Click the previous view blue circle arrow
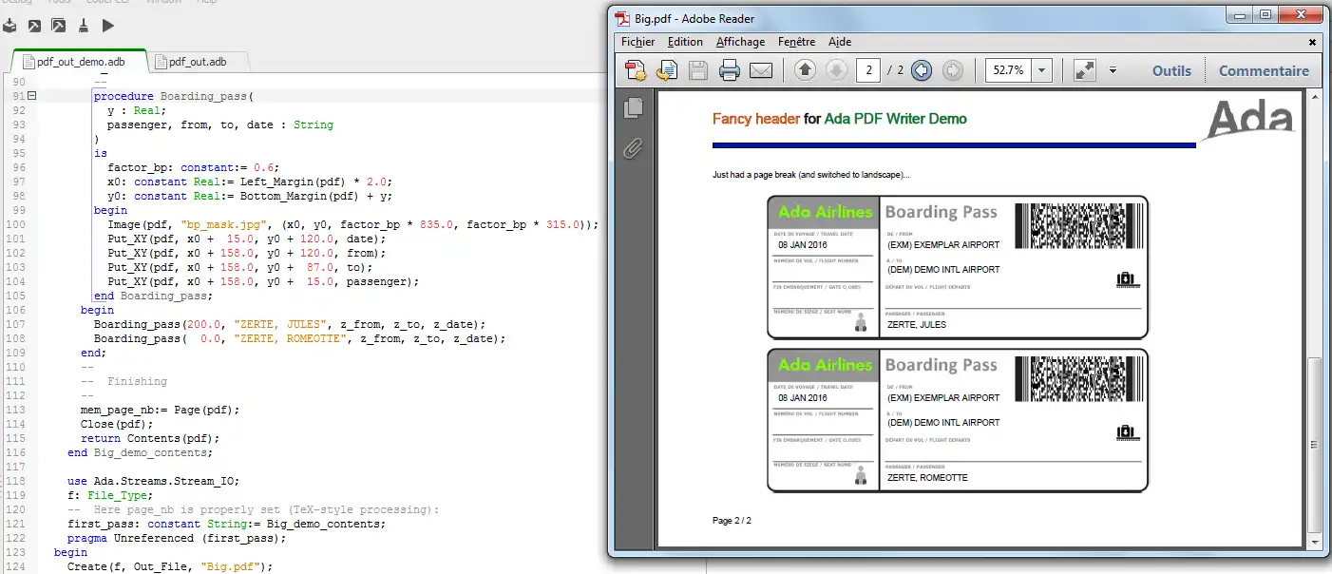Image resolution: width=1332 pixels, height=574 pixels. tap(921, 70)
